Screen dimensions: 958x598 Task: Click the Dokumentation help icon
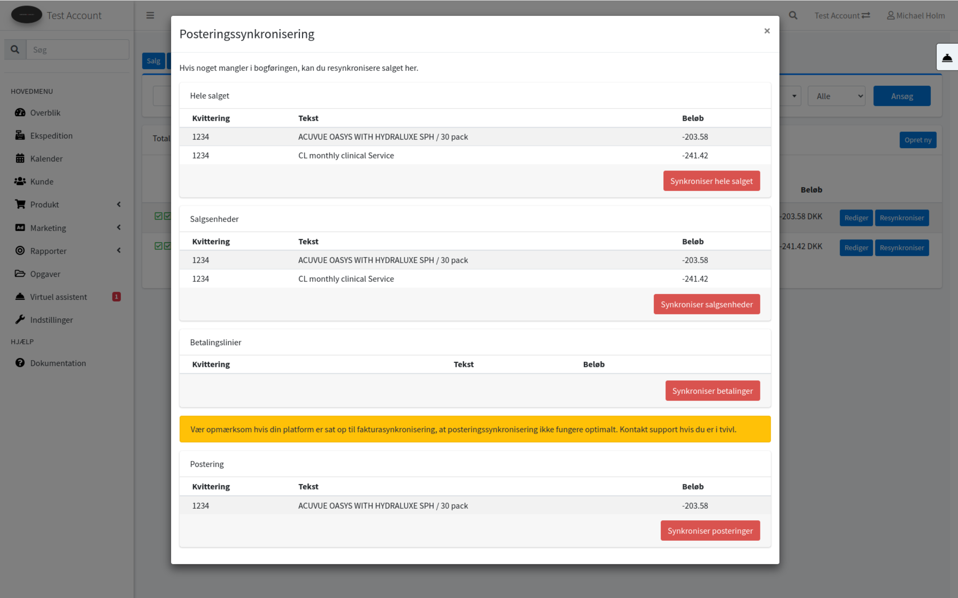[x=20, y=363]
